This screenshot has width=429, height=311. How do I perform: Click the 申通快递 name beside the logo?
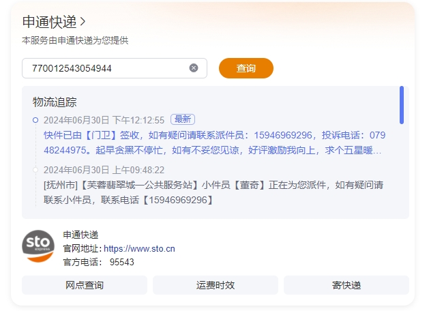click(x=80, y=235)
